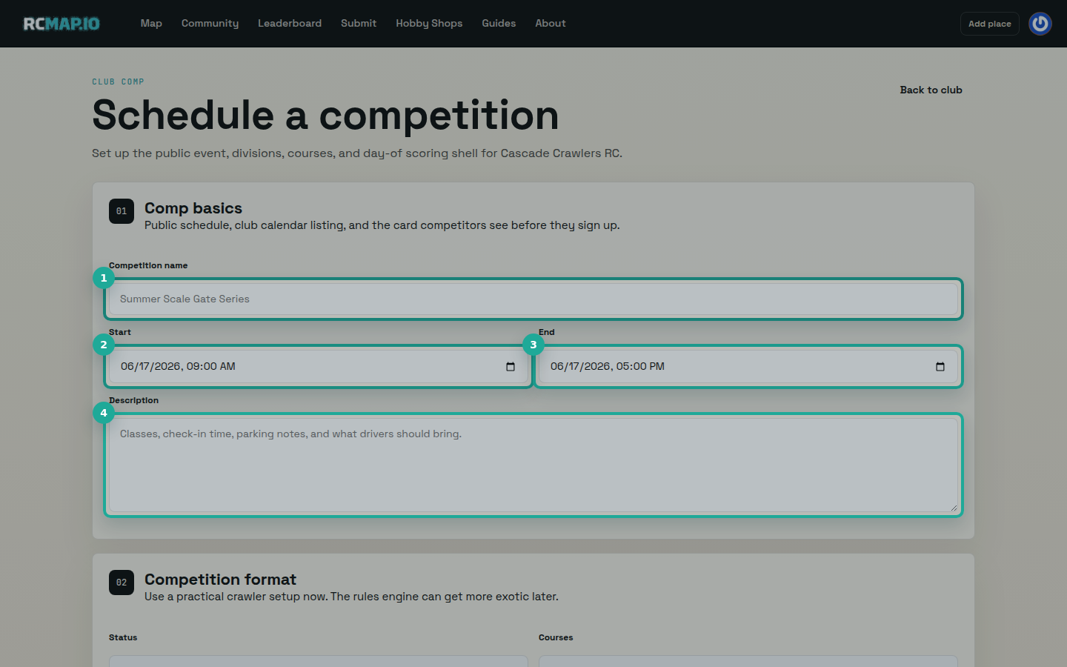Focus the Competition name input field
This screenshot has height=667, width=1067.
point(533,299)
